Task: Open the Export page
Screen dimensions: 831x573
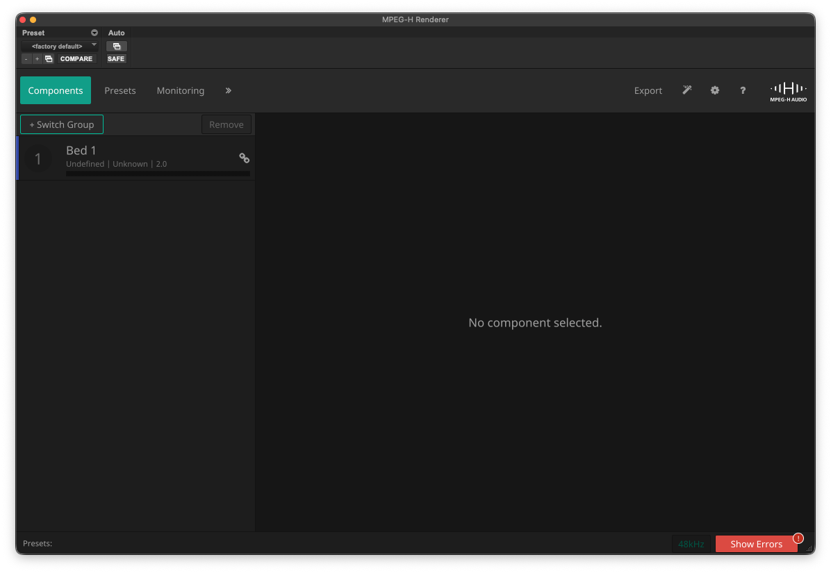Action: coord(648,90)
